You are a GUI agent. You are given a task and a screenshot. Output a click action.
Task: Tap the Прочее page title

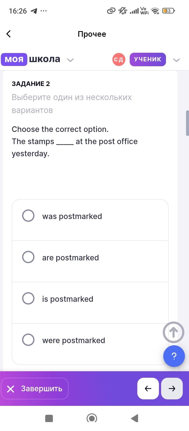pyautogui.click(x=92, y=34)
